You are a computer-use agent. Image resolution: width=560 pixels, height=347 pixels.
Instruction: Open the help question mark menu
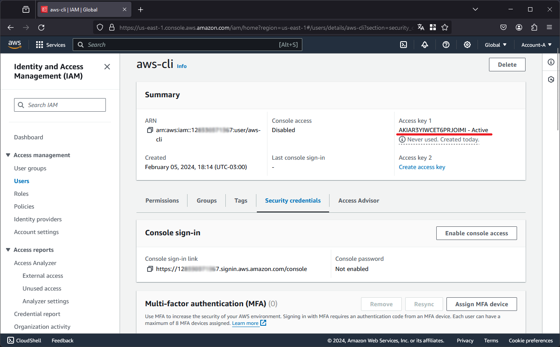coord(446,45)
